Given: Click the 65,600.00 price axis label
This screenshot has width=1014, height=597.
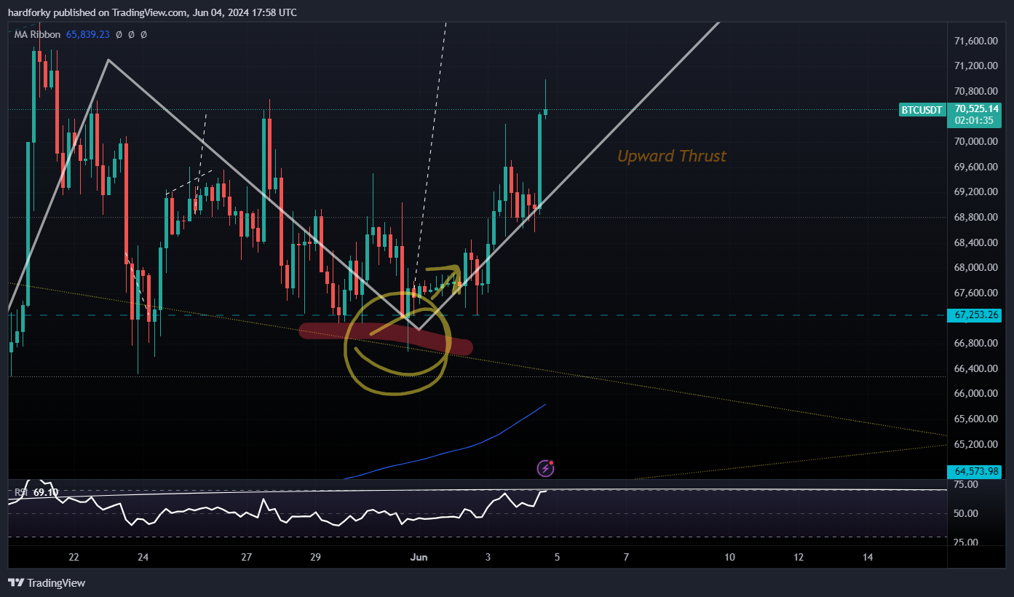Looking at the screenshot, I should pyautogui.click(x=975, y=419).
